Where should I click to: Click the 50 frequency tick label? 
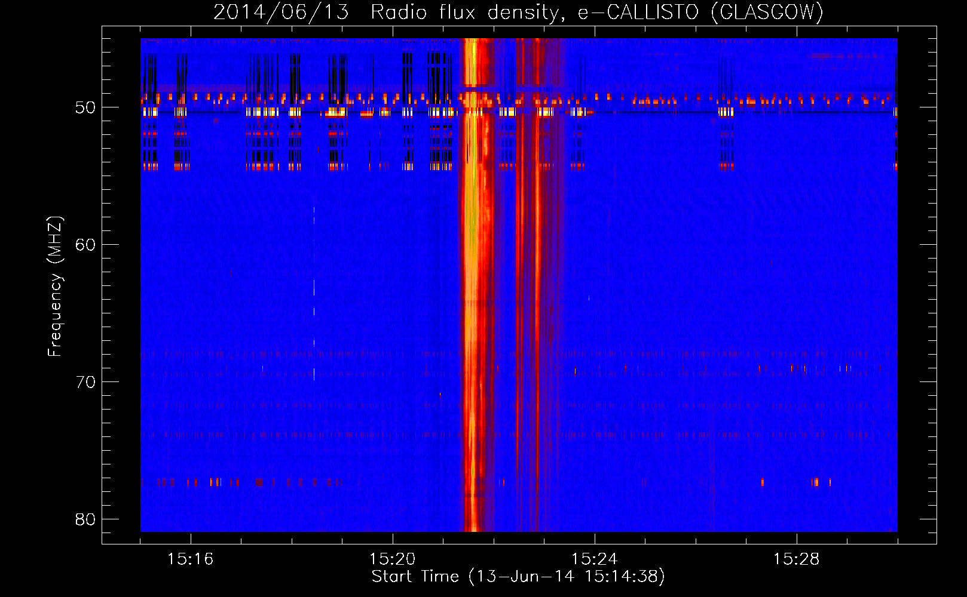click(85, 107)
